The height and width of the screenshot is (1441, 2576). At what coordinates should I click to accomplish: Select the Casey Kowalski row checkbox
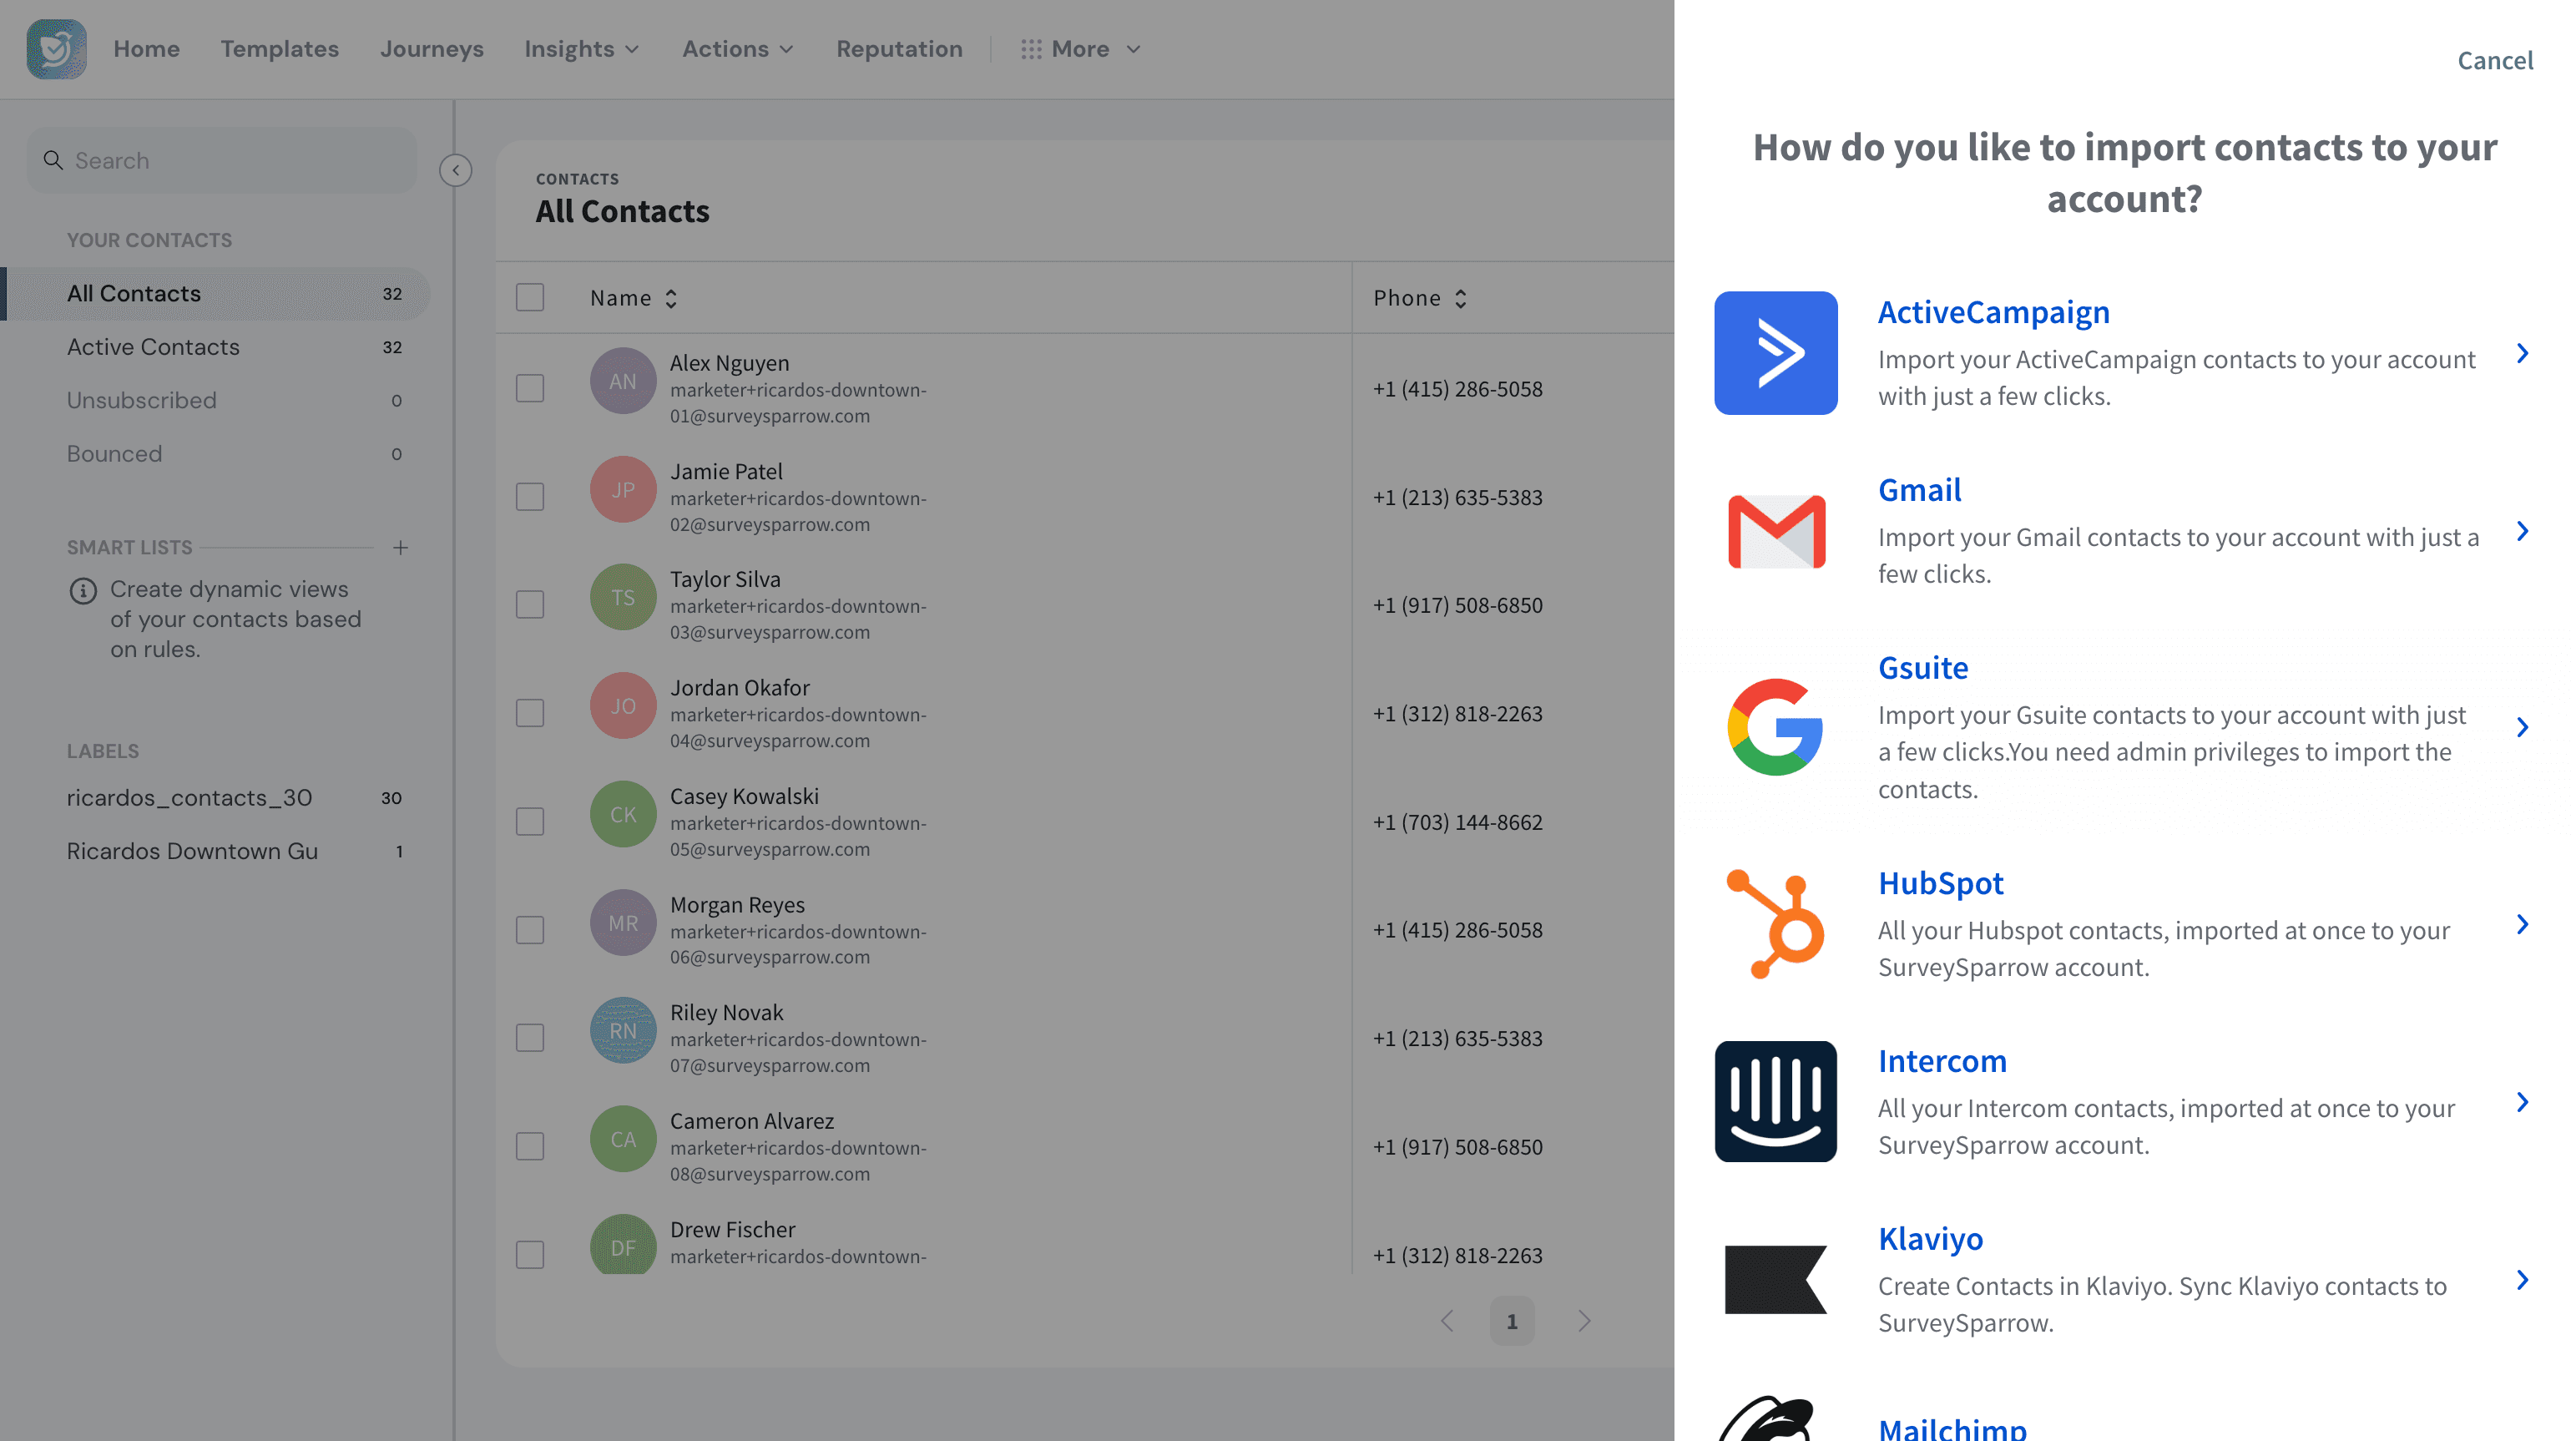click(x=529, y=821)
